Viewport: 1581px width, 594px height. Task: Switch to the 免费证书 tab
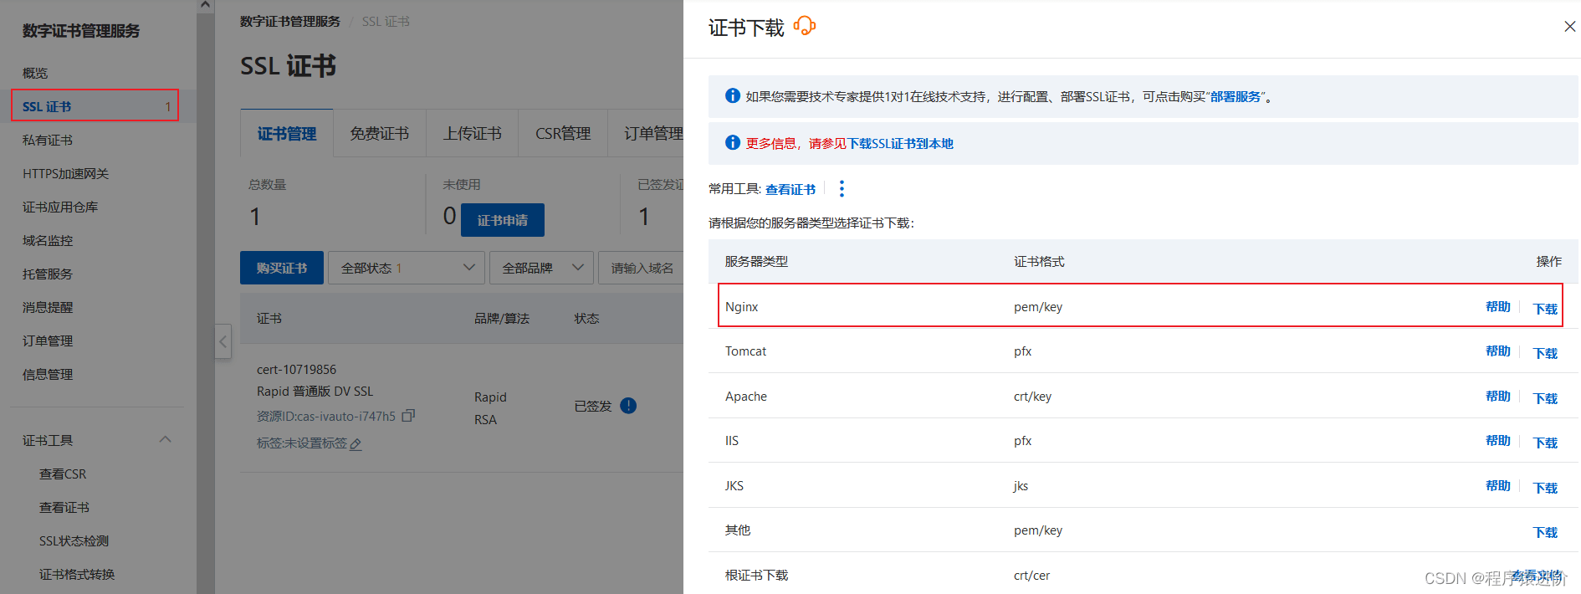pos(379,134)
